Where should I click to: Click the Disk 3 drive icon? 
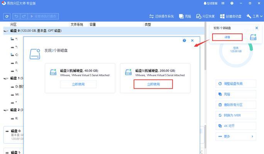53,72
